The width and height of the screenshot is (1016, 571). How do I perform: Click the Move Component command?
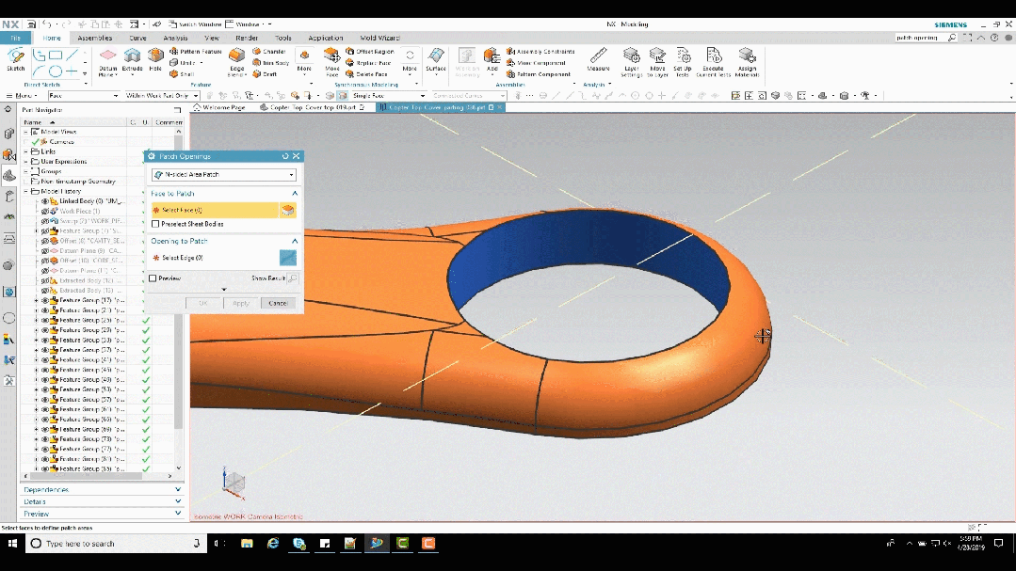(x=536, y=63)
